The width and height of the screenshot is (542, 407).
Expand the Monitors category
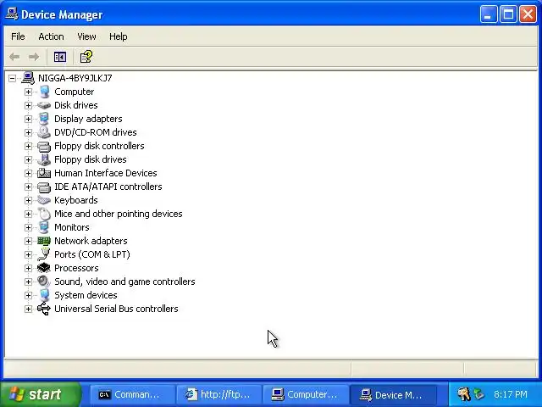tap(28, 227)
